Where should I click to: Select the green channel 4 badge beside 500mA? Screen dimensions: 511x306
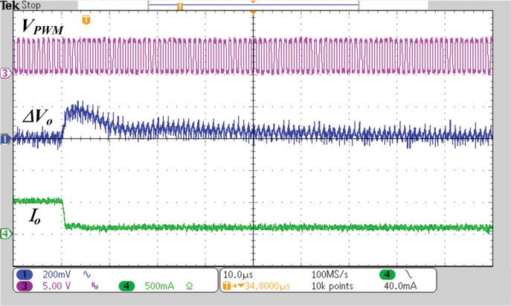126,285
